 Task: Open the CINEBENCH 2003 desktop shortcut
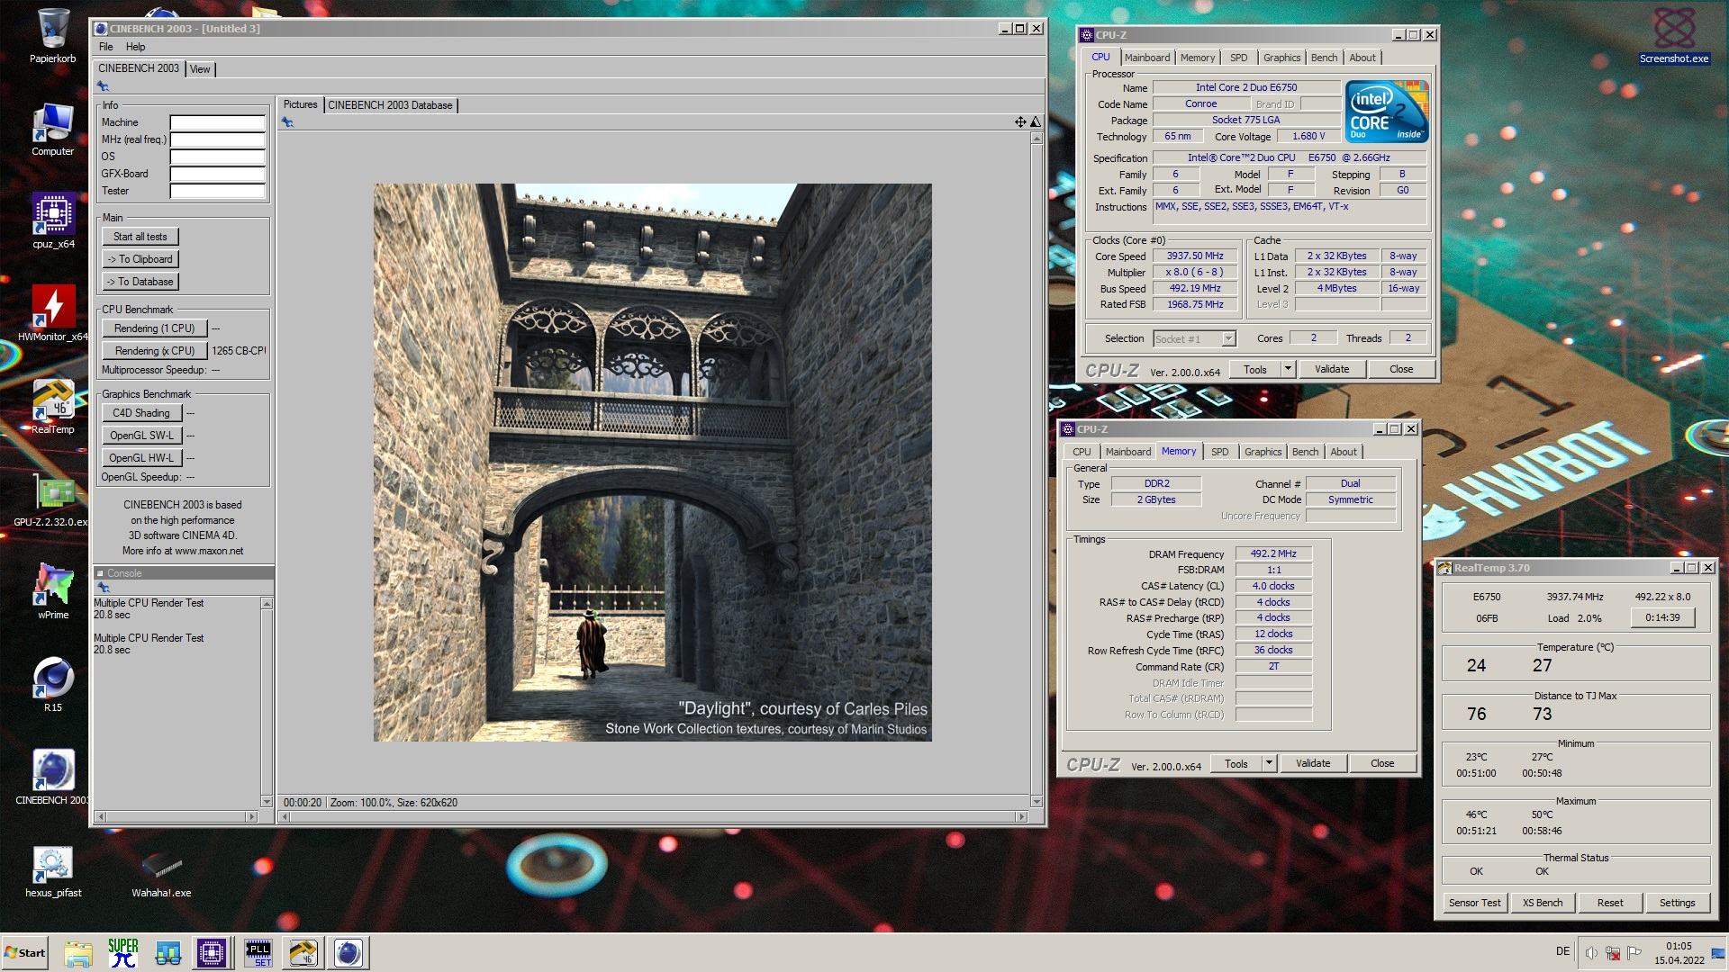click(52, 777)
